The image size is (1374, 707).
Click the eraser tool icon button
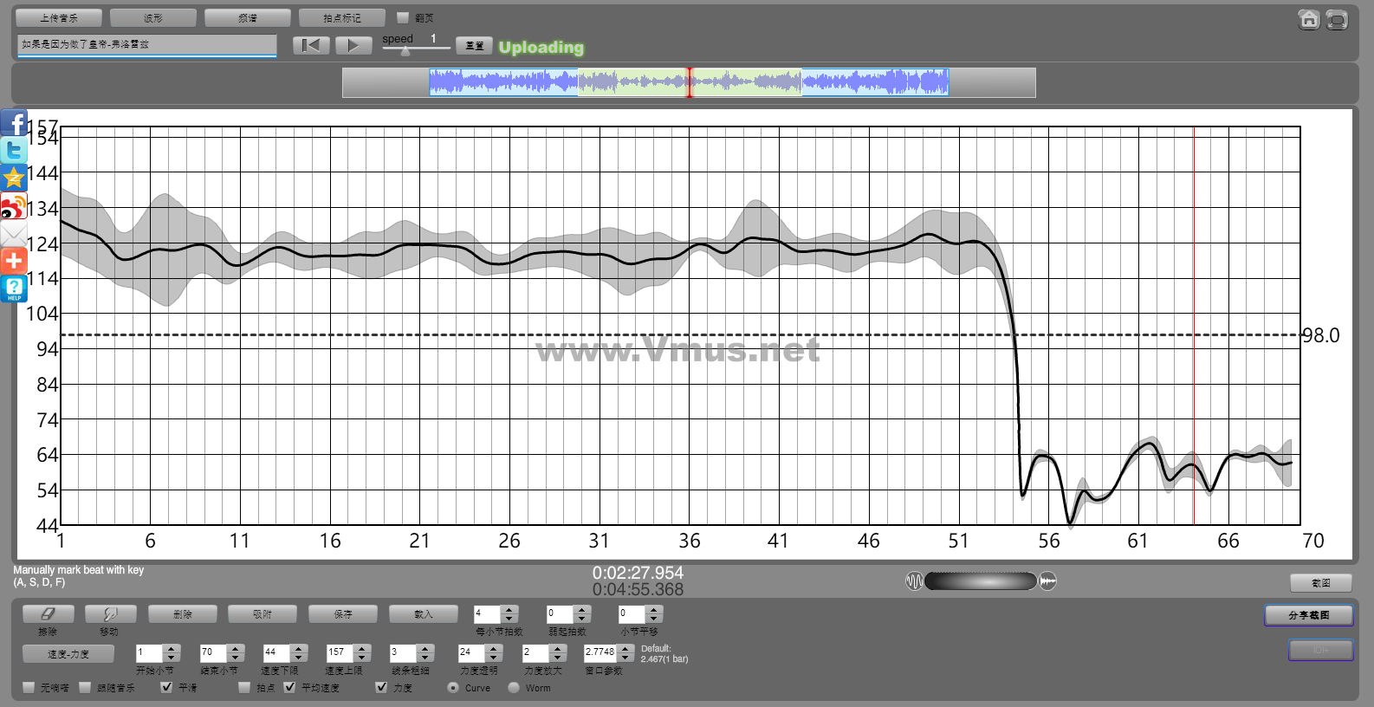(48, 614)
